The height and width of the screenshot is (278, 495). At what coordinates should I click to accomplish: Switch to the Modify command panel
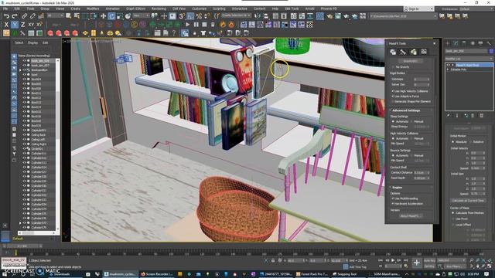(456, 43)
